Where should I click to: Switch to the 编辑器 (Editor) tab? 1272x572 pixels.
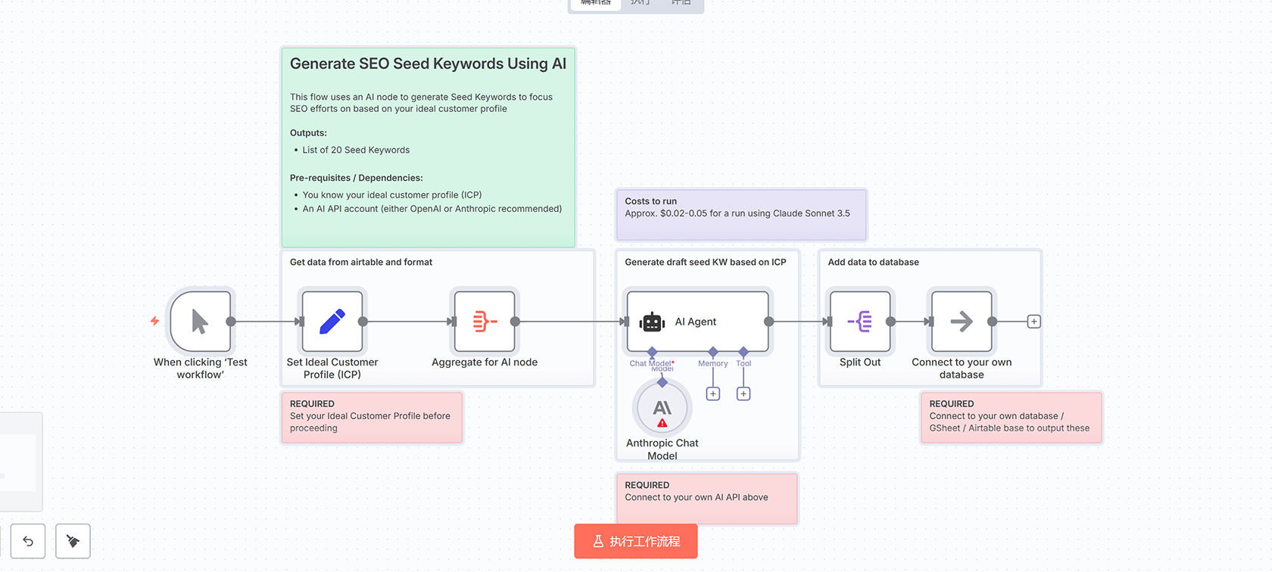coord(596,3)
